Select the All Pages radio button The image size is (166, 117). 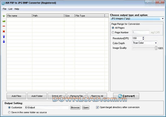click(x=113, y=28)
